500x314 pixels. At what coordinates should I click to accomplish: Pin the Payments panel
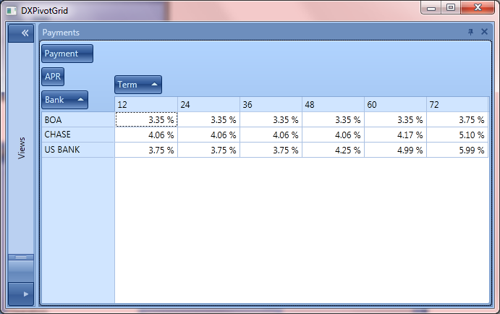(470, 32)
